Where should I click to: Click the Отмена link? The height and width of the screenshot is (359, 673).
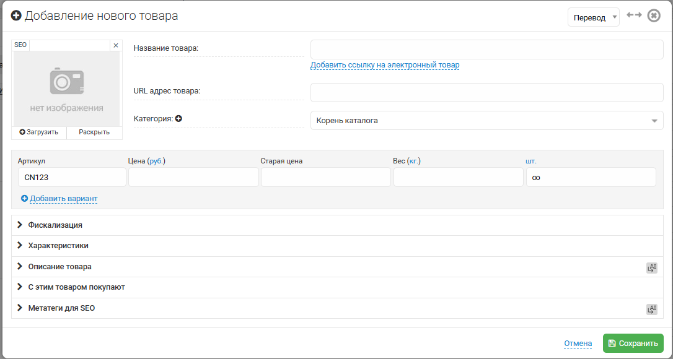pos(578,344)
